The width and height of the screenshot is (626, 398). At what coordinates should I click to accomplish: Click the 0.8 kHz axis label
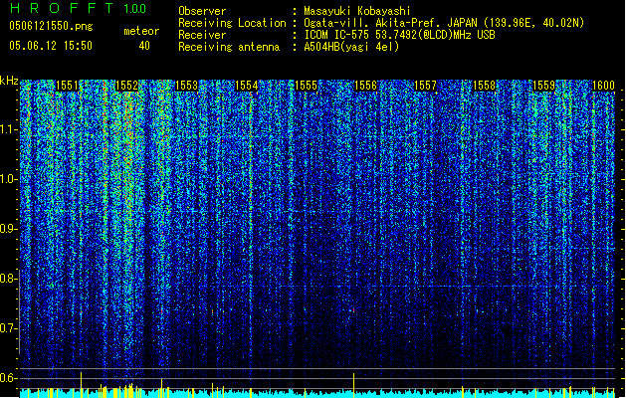[x=8, y=279]
